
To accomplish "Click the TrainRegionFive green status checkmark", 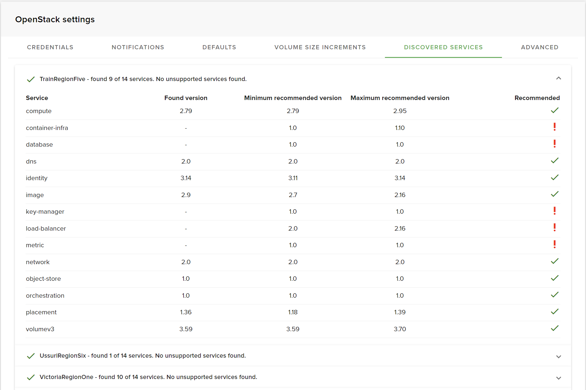I will tap(31, 79).
